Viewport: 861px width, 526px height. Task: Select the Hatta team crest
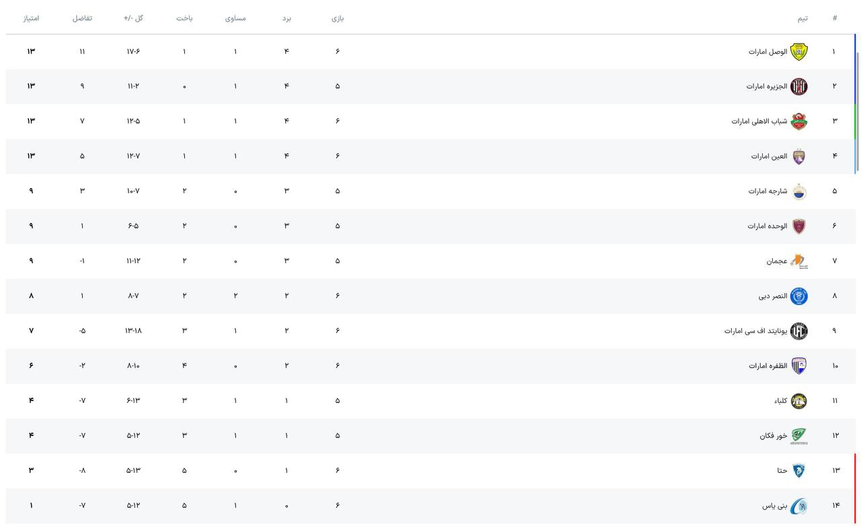point(798,471)
